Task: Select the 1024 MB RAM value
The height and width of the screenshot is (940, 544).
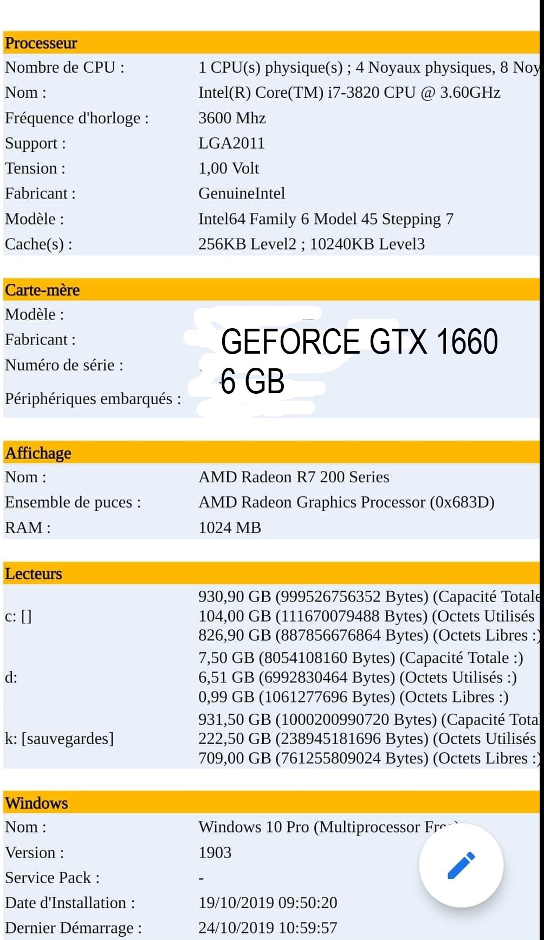Action: pyautogui.click(x=230, y=528)
